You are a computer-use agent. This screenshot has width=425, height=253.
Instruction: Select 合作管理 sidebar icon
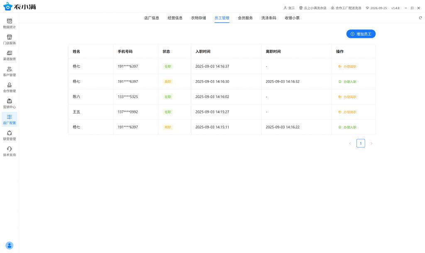pos(9,87)
